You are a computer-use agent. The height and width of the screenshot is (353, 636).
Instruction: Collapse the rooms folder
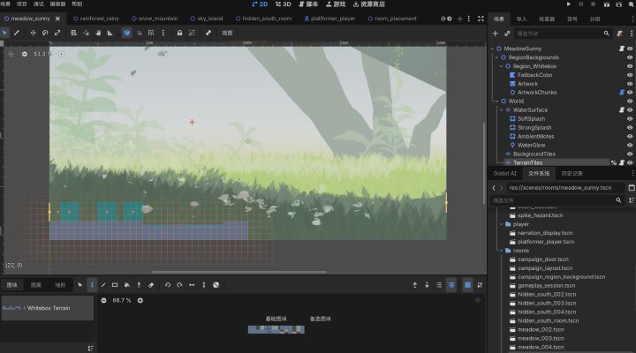coord(502,251)
